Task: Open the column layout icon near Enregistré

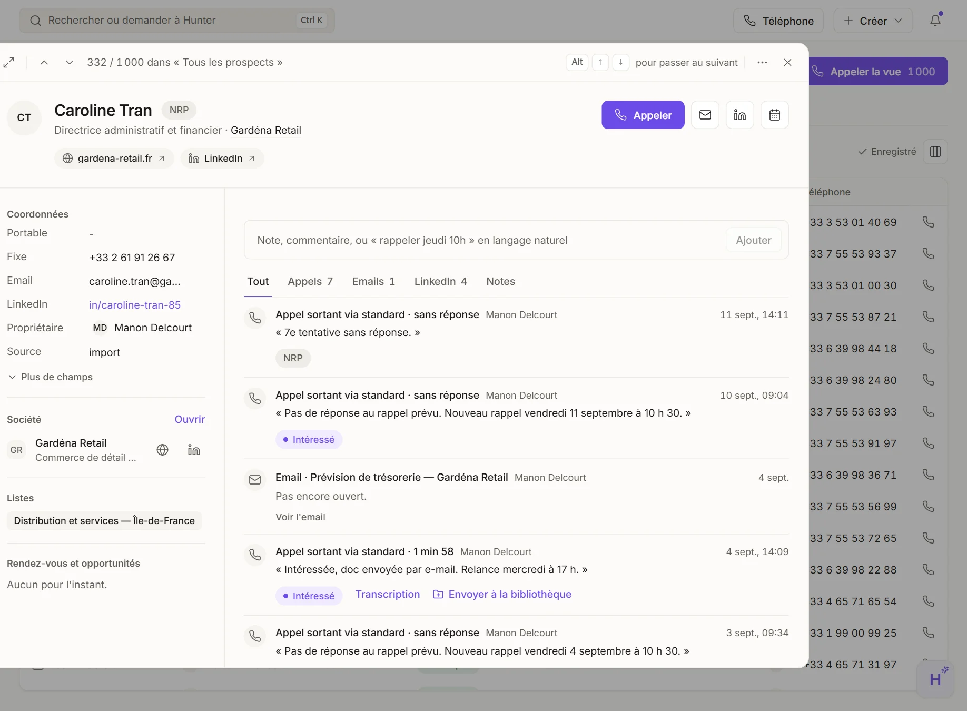Action: (935, 152)
